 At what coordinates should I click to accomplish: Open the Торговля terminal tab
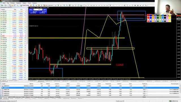[5, 98]
